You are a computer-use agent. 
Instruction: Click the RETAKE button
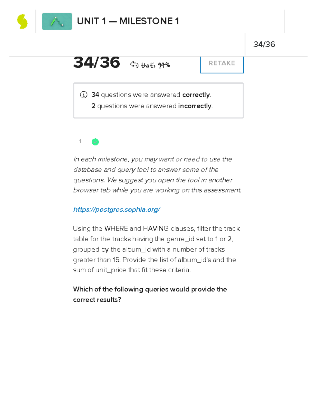(222, 63)
